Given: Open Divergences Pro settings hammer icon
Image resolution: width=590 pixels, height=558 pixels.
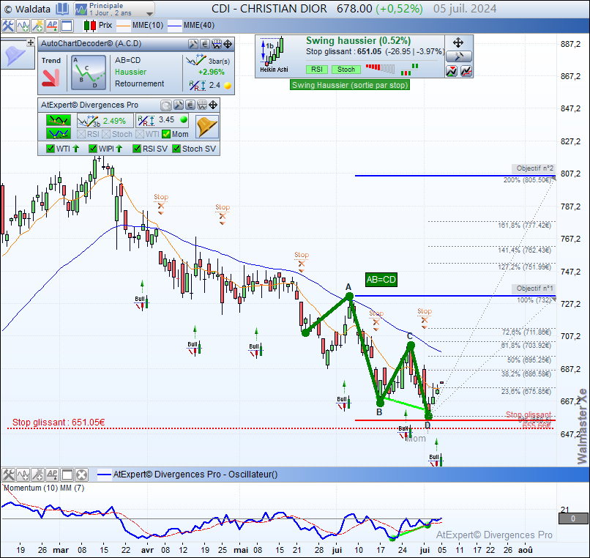Looking at the screenshot, I should (179, 105).
